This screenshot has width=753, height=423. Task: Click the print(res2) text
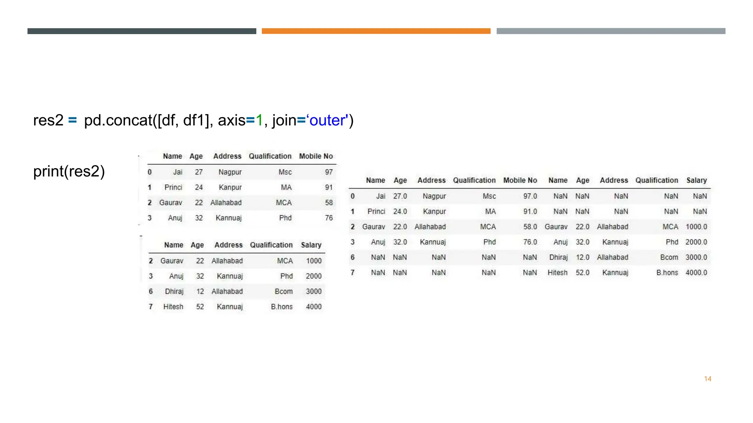click(69, 171)
